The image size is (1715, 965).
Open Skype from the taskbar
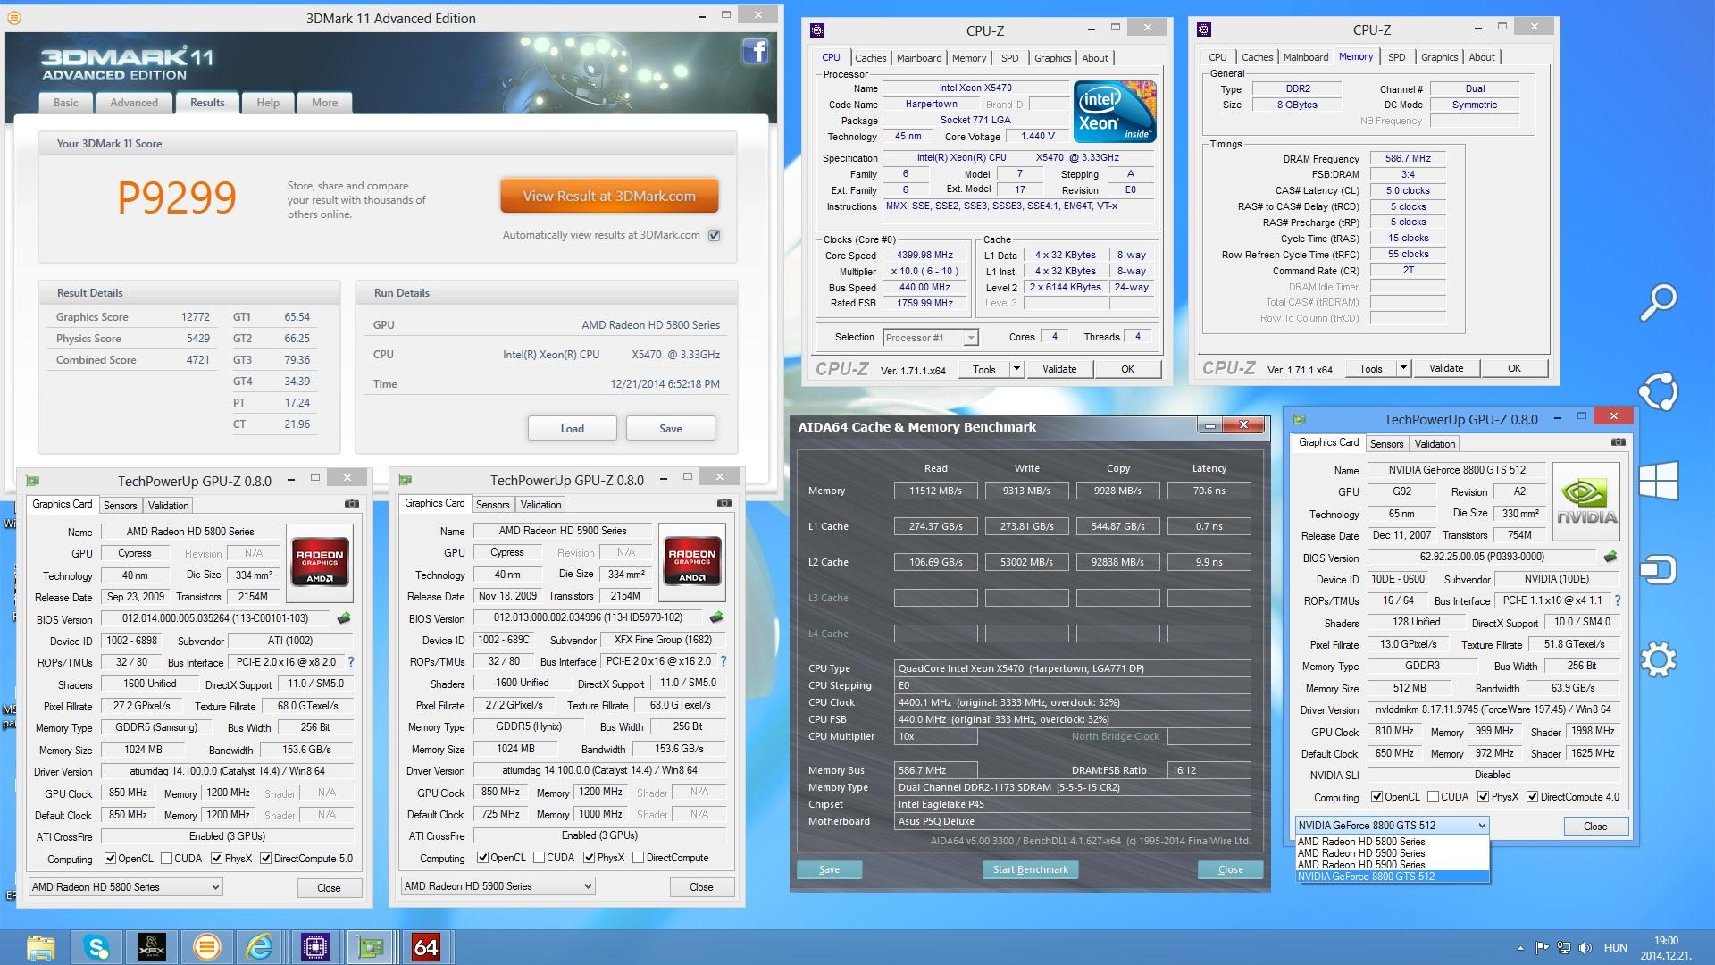point(96,945)
